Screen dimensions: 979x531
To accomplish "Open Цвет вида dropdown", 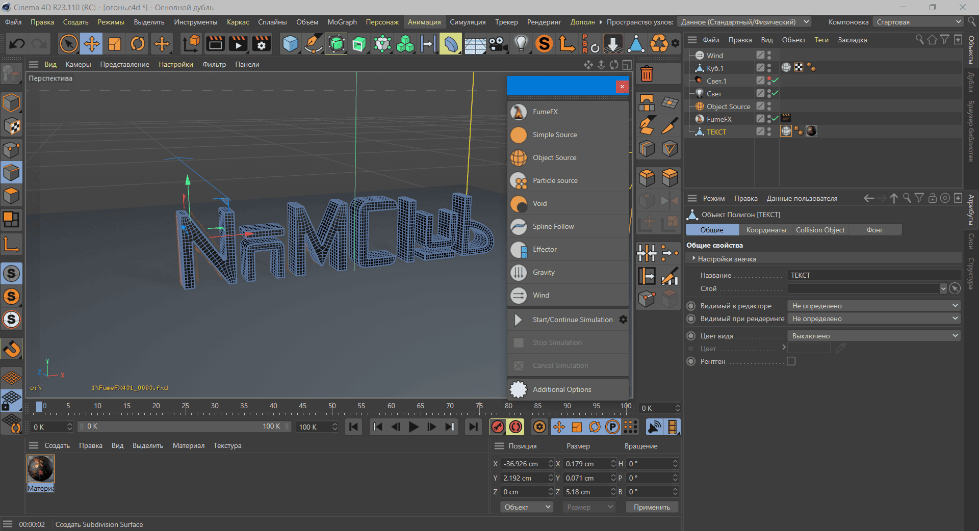I will 874,336.
